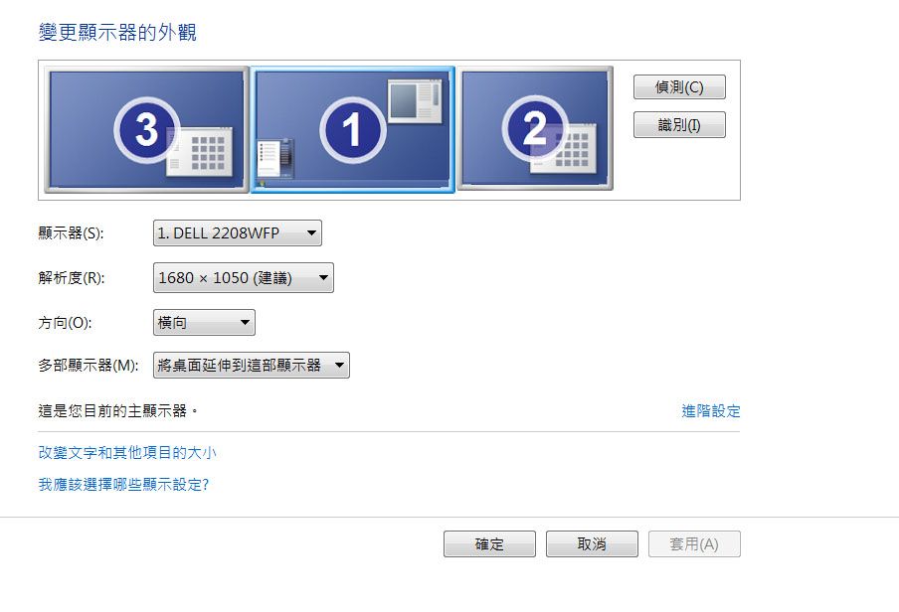Click the 識別(I) identify button
Viewport: 899px width, 612px height.
[x=679, y=125]
